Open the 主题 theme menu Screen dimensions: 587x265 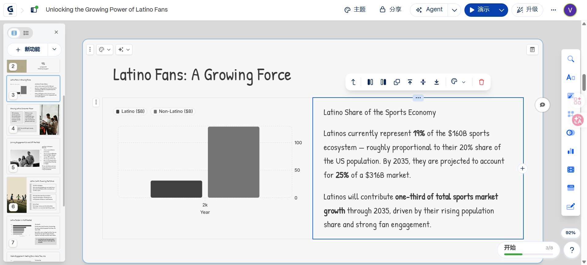pyautogui.click(x=355, y=10)
